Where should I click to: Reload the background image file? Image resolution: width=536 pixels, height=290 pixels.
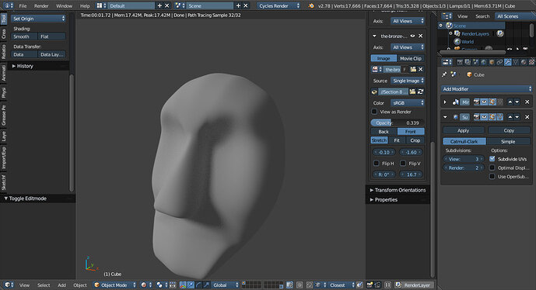(x=420, y=91)
